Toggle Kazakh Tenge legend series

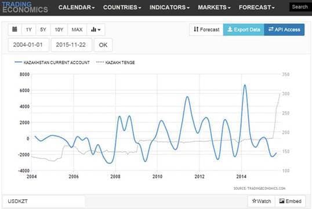[x=115, y=63]
